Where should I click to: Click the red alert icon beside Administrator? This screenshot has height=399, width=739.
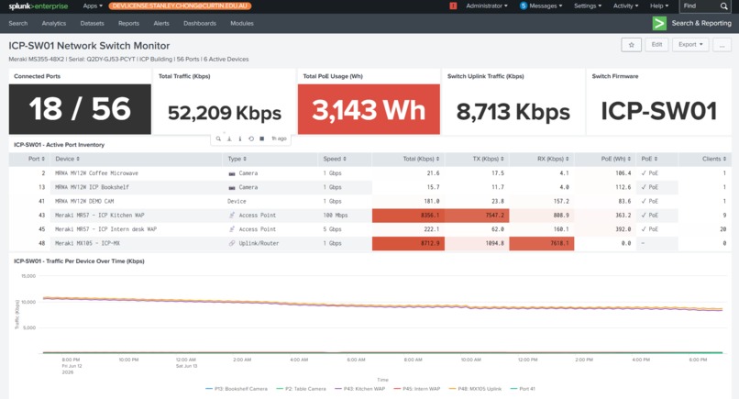pos(453,6)
